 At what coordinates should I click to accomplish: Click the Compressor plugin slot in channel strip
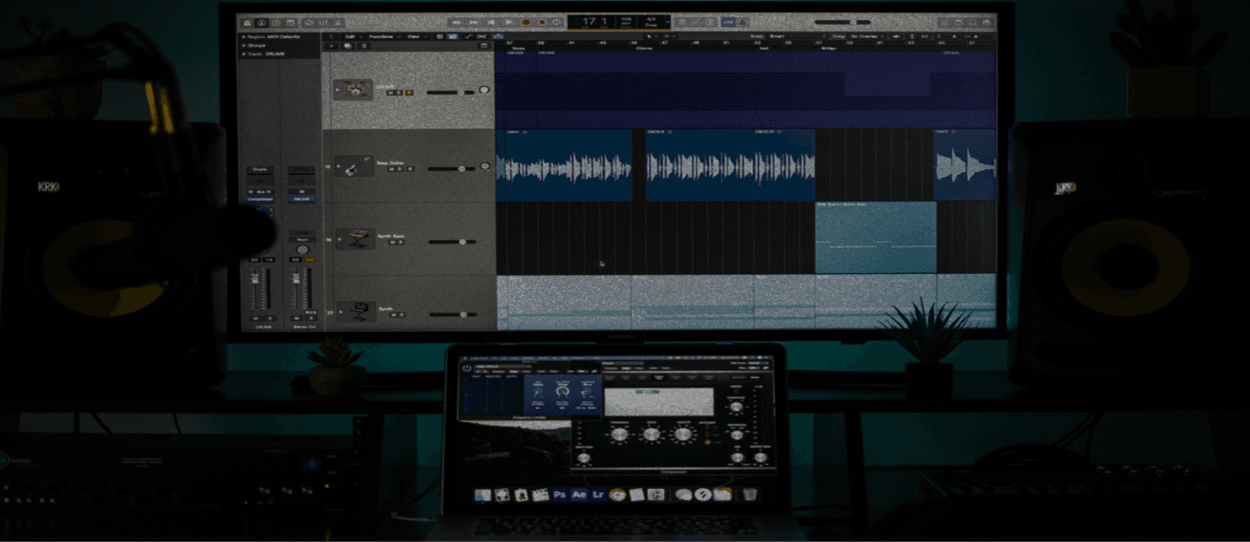(259, 199)
